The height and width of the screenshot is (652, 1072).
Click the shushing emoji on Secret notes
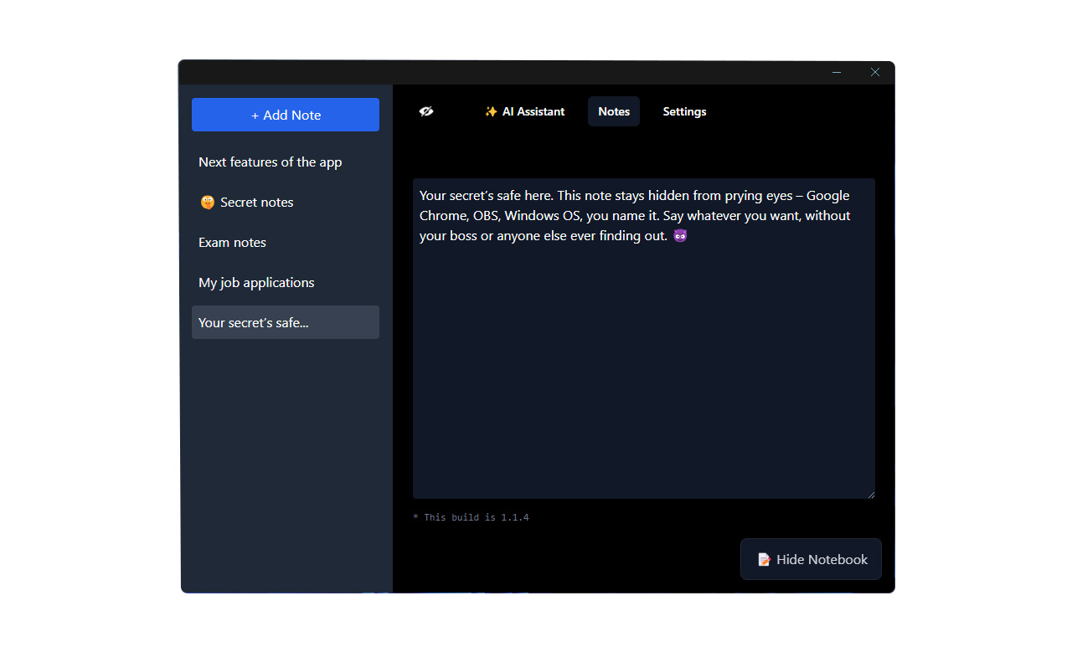click(207, 203)
